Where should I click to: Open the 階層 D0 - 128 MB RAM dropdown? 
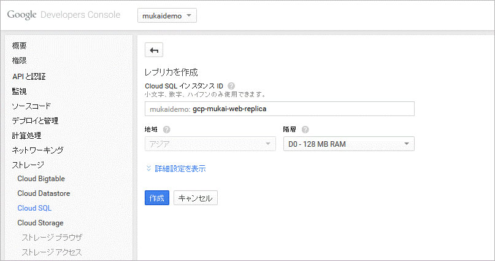[349, 144]
